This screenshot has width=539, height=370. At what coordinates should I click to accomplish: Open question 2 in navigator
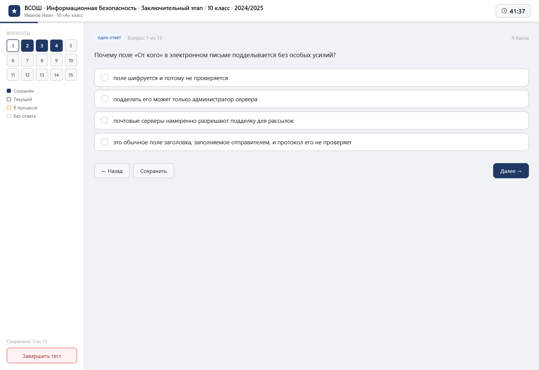coord(27,46)
